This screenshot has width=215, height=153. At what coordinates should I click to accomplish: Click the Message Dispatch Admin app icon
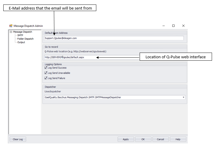click(11, 26)
